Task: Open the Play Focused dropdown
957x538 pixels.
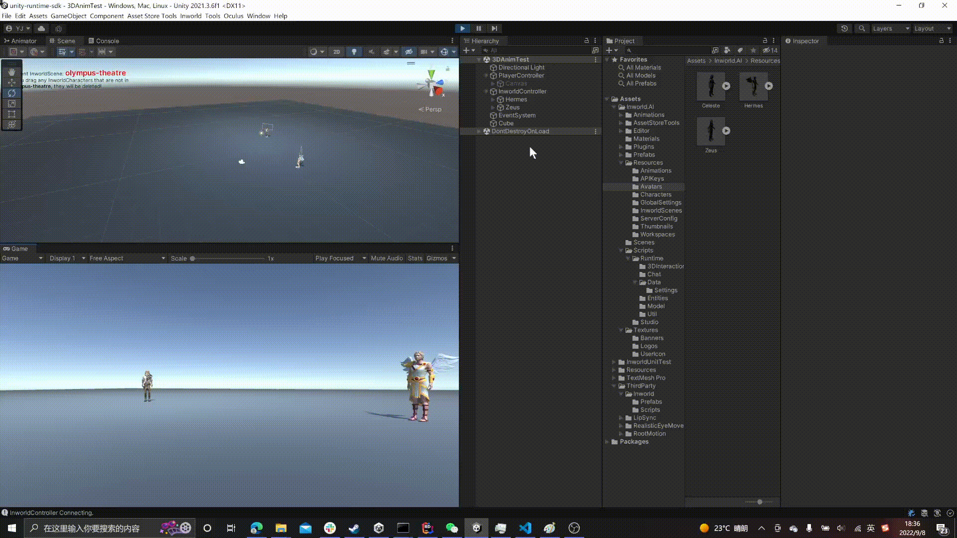Action: coord(340,258)
